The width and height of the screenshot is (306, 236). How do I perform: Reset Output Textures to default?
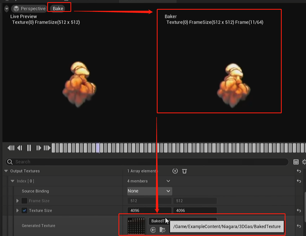click(x=299, y=171)
